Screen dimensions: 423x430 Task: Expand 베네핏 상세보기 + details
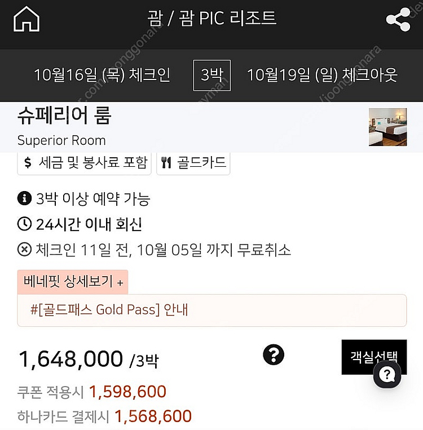click(73, 282)
